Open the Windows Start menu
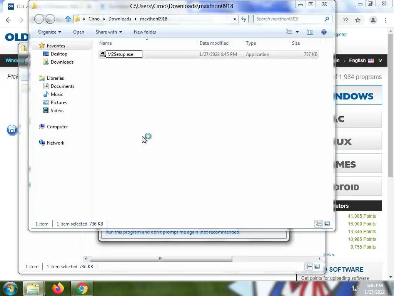The height and width of the screenshot is (296, 394). (10, 288)
